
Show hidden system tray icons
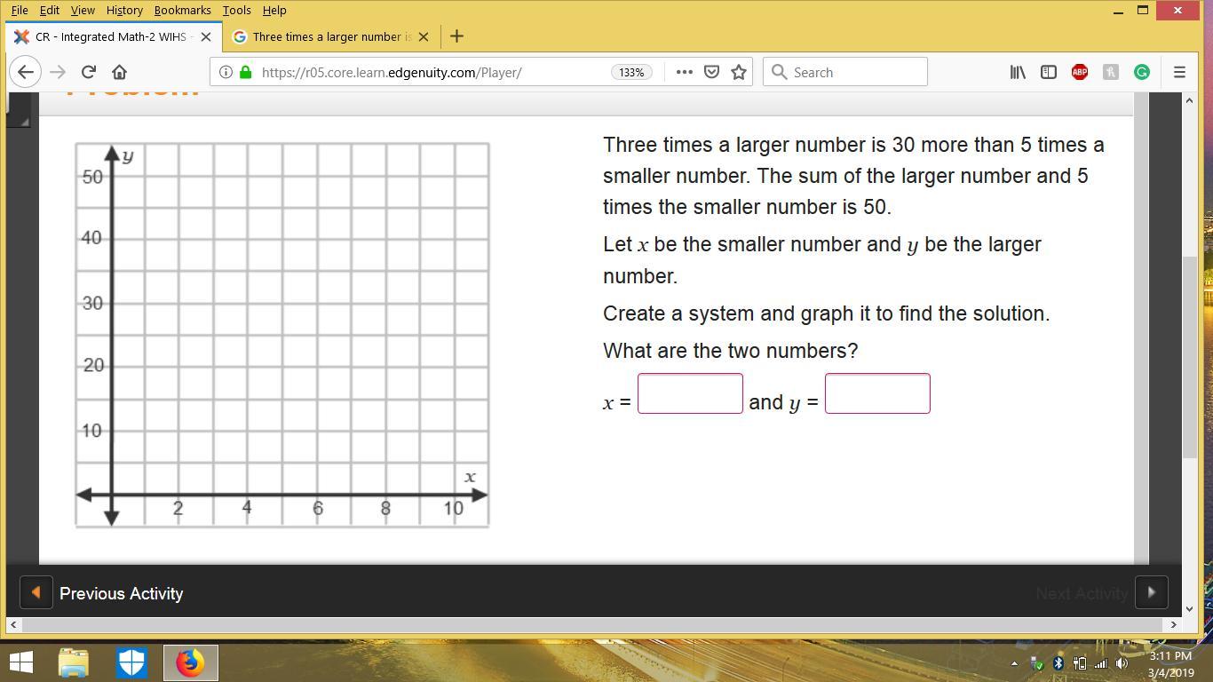click(x=1014, y=663)
